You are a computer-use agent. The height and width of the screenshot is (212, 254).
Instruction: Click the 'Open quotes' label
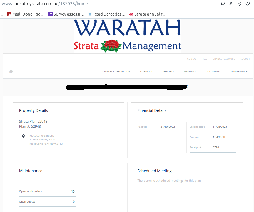(x=27, y=202)
